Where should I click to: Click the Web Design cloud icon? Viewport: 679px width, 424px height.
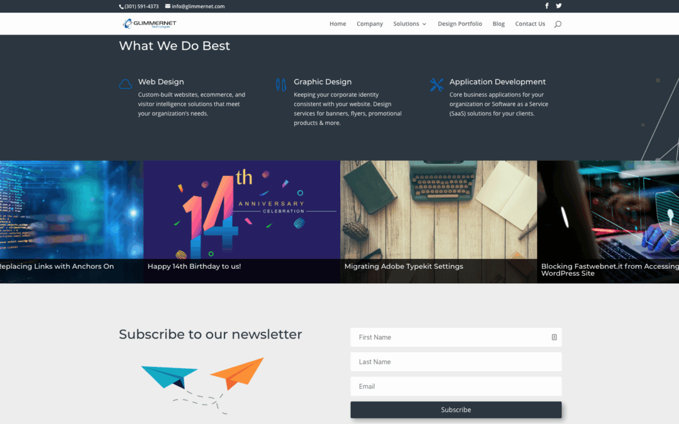126,84
